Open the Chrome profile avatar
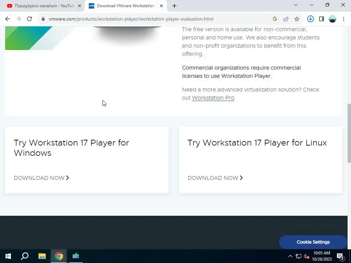Viewport: 351px width, 263px height. click(x=332, y=19)
